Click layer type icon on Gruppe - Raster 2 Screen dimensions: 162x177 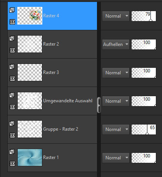12,123
